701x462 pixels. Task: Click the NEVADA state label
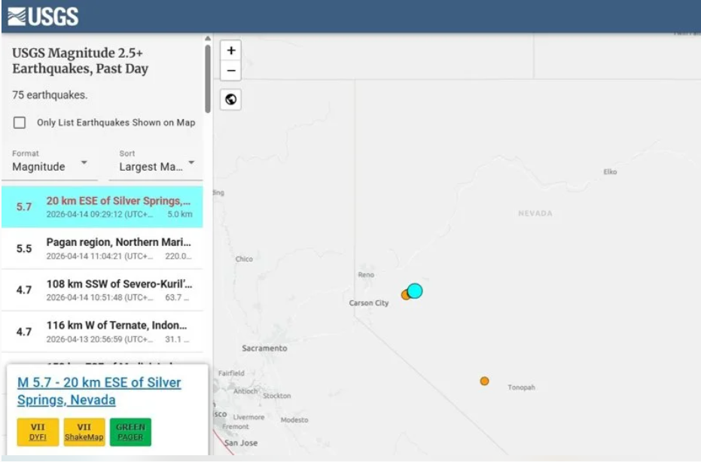(x=535, y=213)
